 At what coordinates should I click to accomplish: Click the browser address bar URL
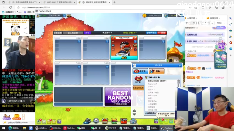(x=35, y=7)
